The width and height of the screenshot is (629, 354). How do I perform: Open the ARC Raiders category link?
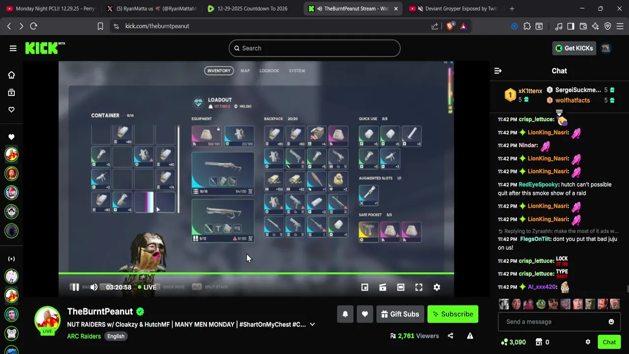coord(84,336)
